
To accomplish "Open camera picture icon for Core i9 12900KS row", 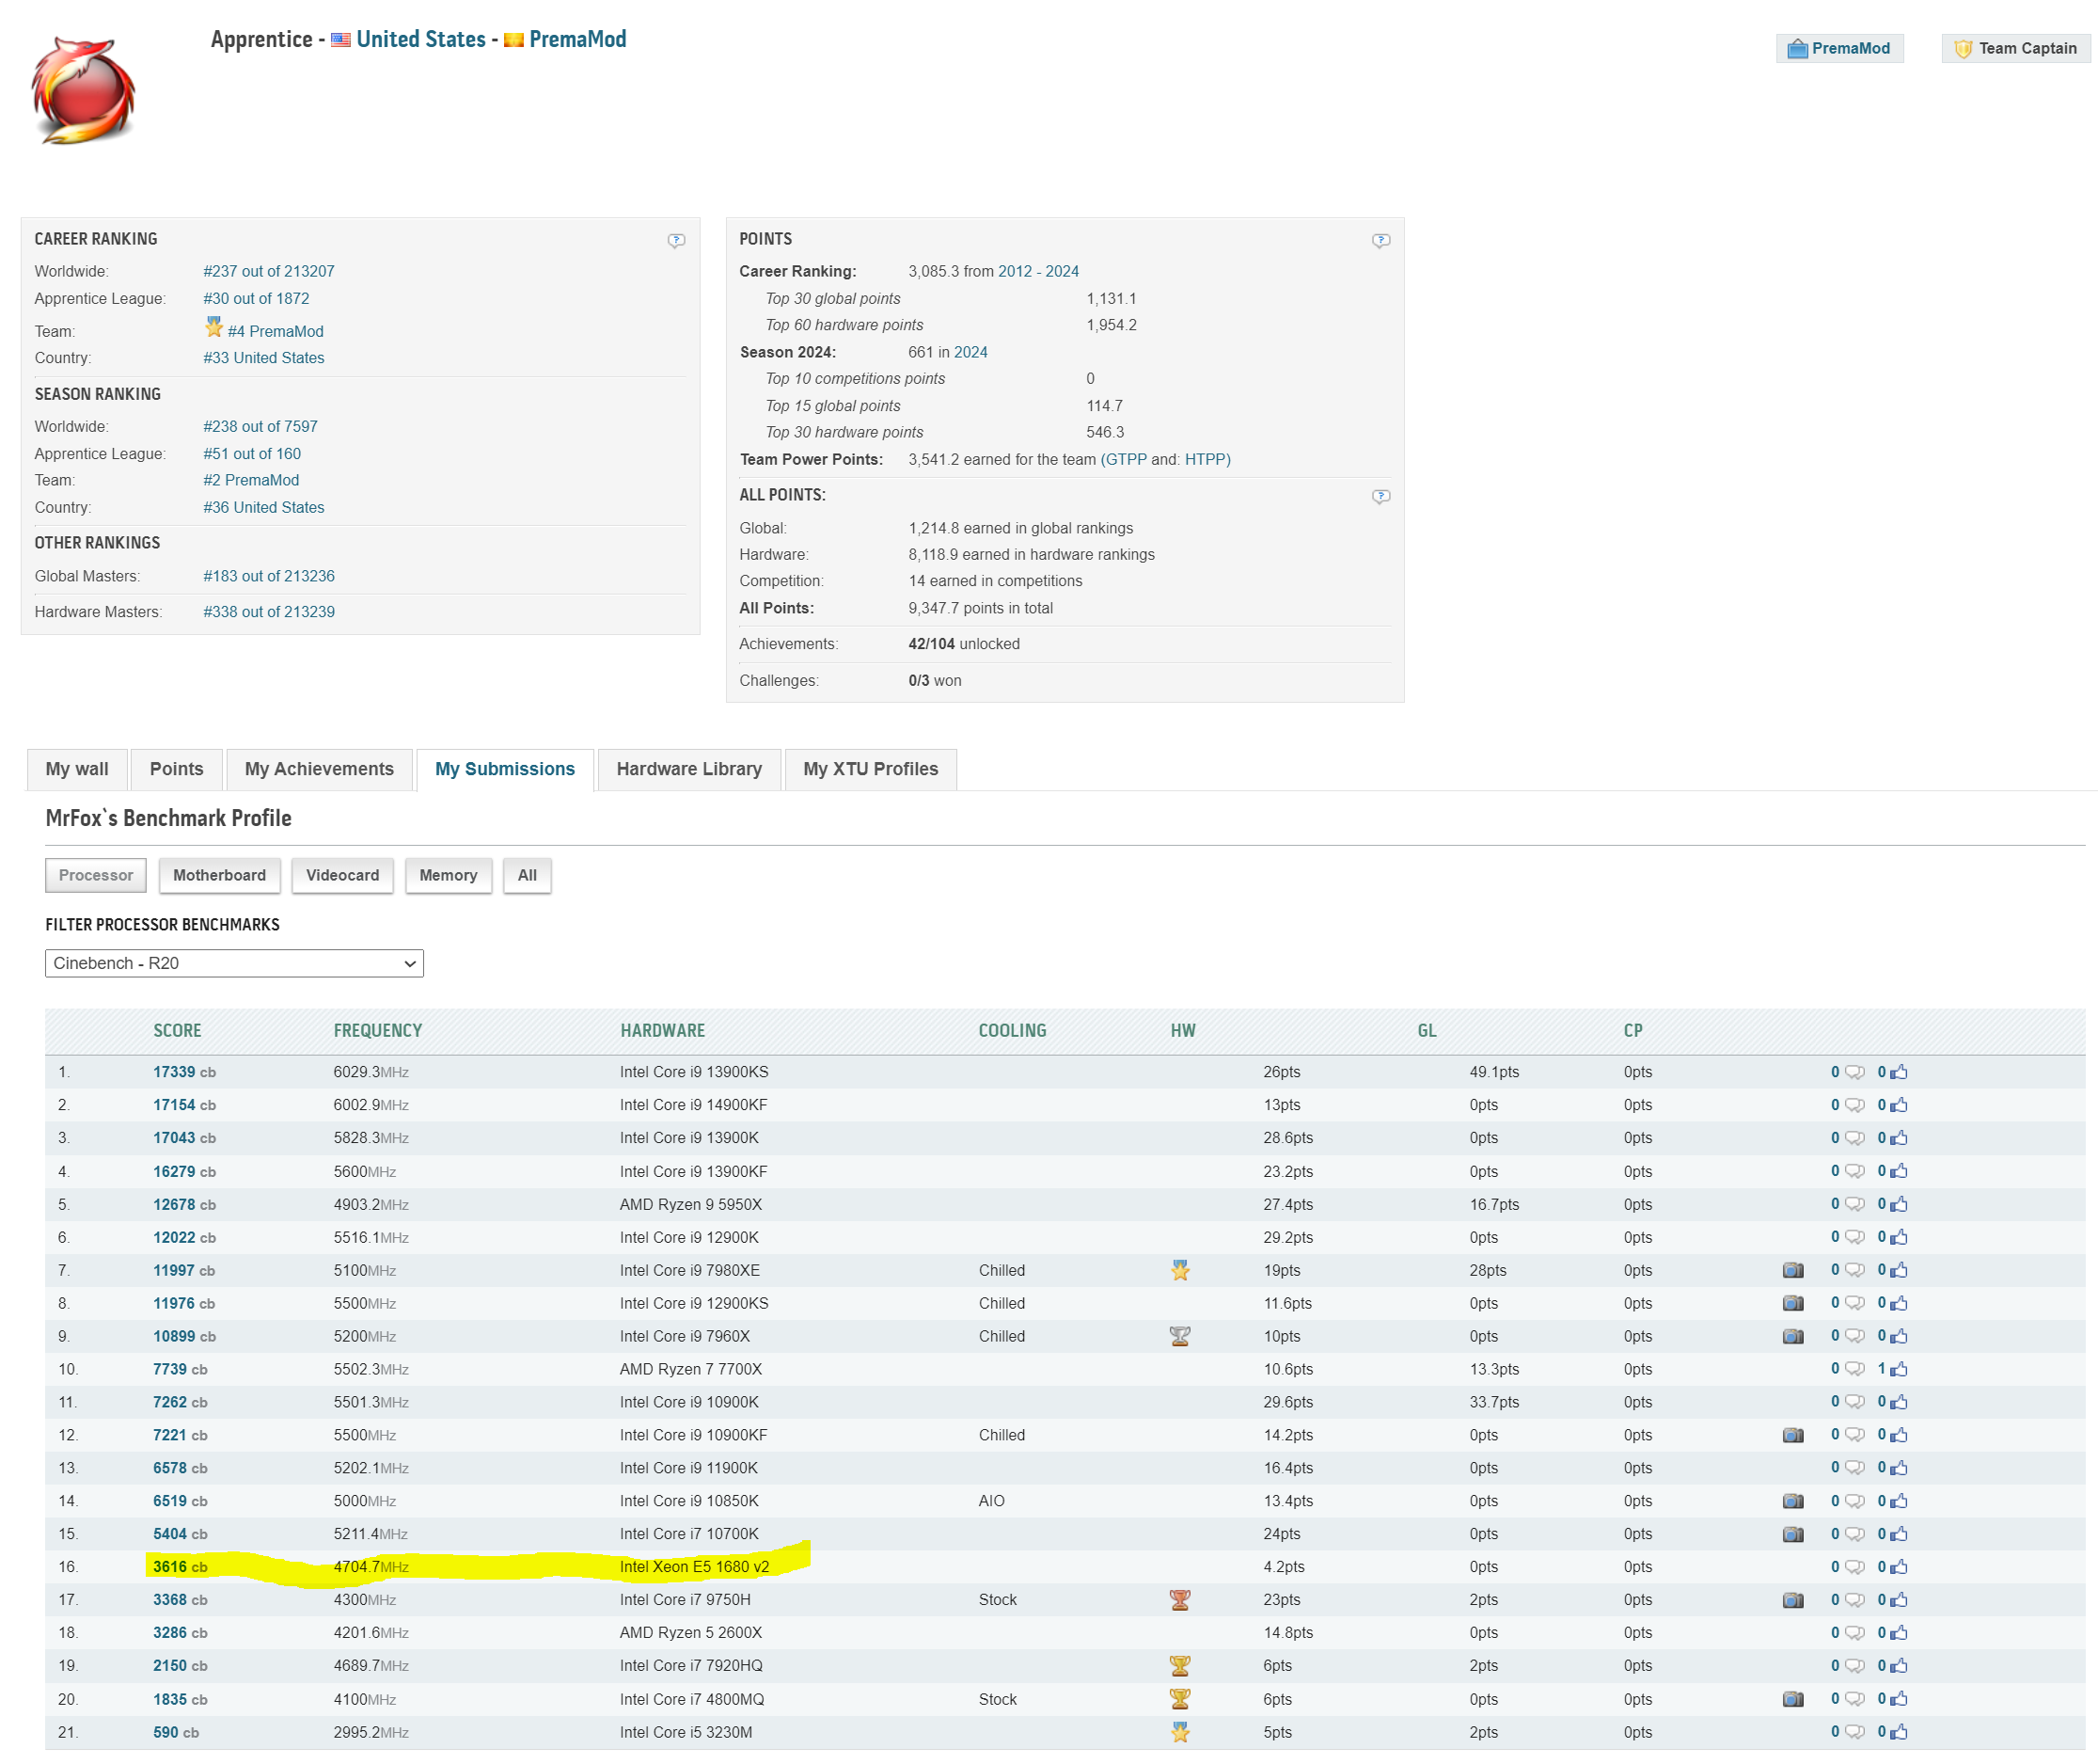I will pos(1793,1303).
